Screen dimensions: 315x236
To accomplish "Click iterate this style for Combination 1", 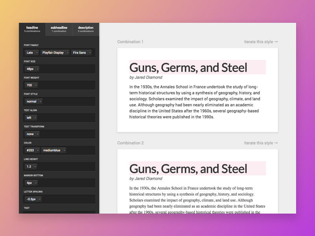I will coord(261,42).
